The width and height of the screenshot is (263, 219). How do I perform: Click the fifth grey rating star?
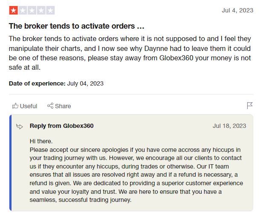(50, 10)
